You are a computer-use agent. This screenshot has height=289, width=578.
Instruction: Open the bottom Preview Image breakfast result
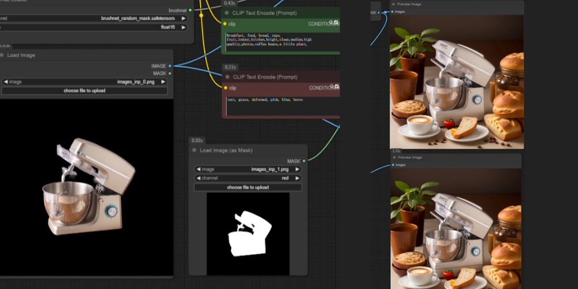456,228
